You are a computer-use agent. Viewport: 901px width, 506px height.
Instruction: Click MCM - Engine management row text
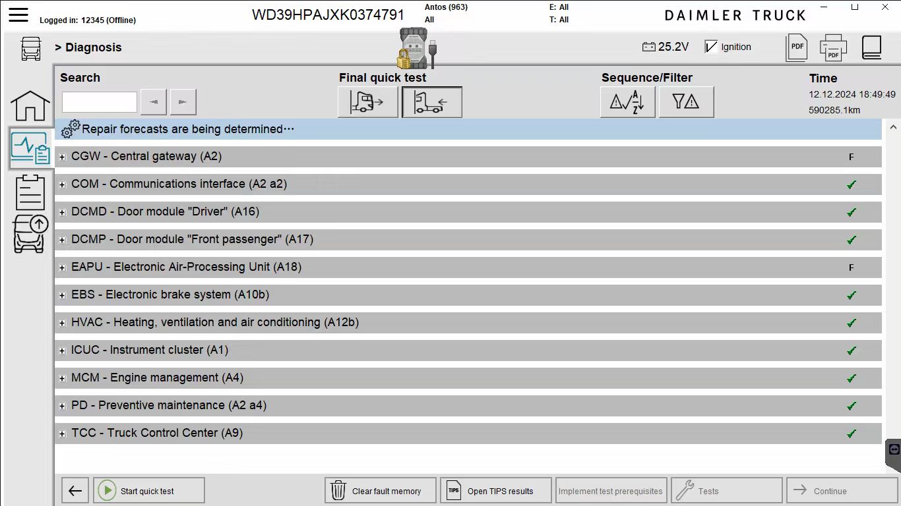[x=157, y=378]
